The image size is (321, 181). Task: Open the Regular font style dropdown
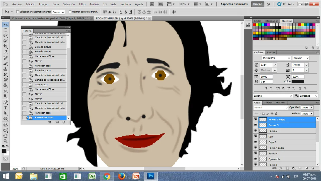point(301,58)
